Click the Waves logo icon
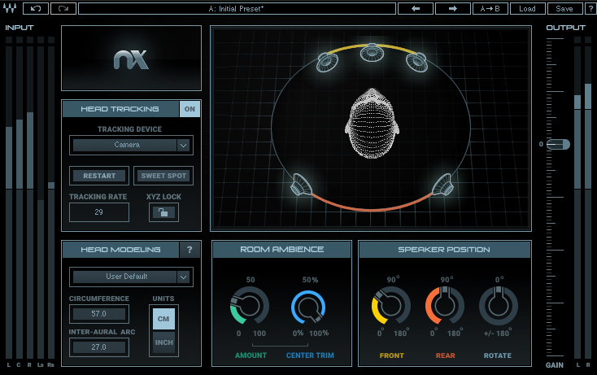 coord(10,8)
